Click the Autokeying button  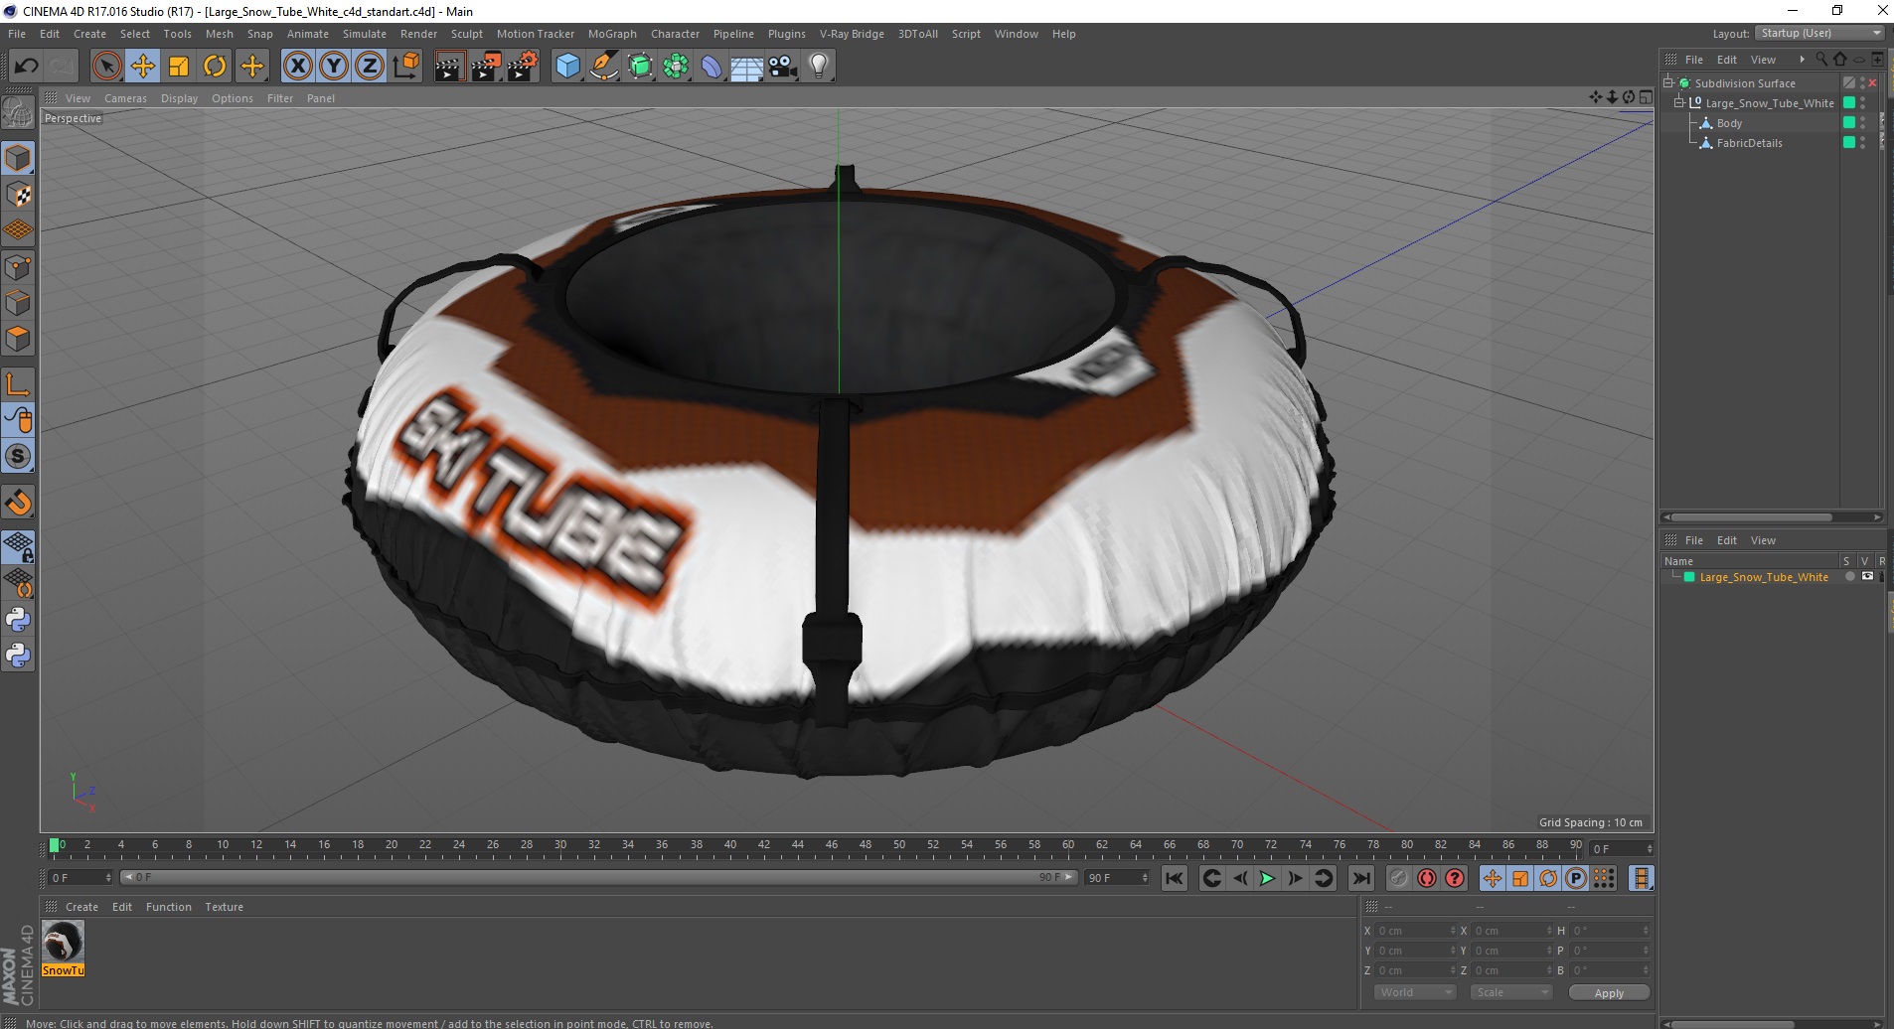click(x=1427, y=878)
